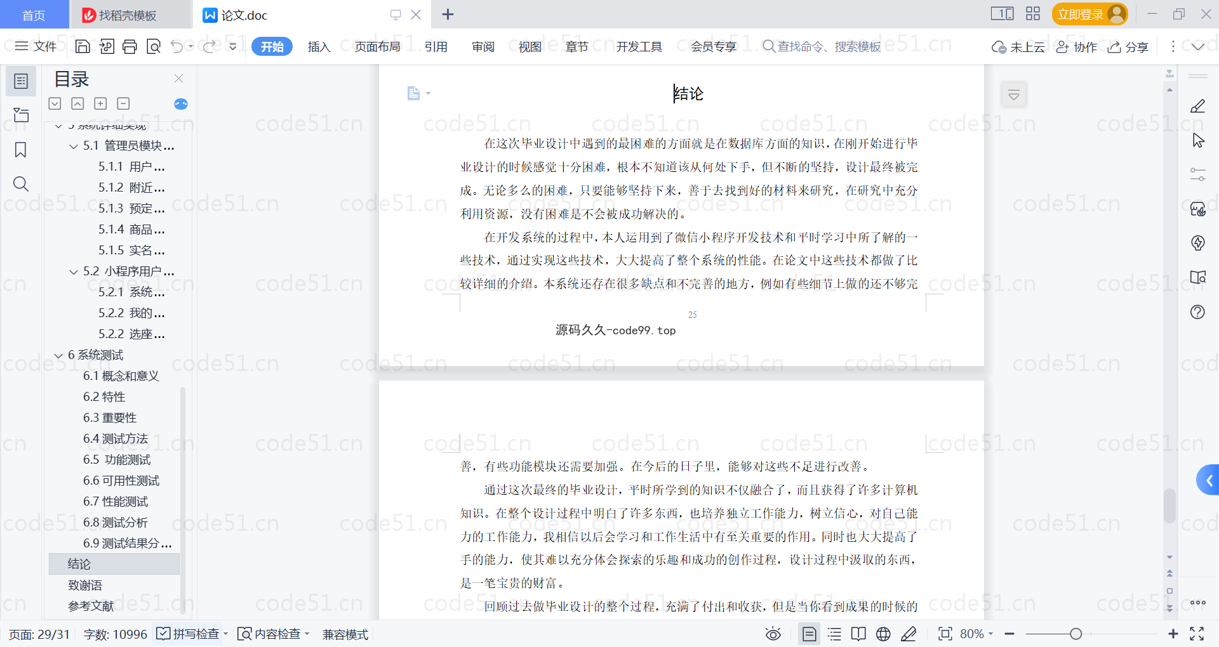Click the Undo arrow icon
This screenshot has height=647, width=1219.
coord(177,46)
